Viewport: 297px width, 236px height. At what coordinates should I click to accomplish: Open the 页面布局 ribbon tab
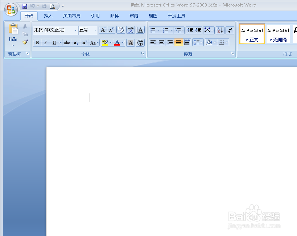pos(71,16)
